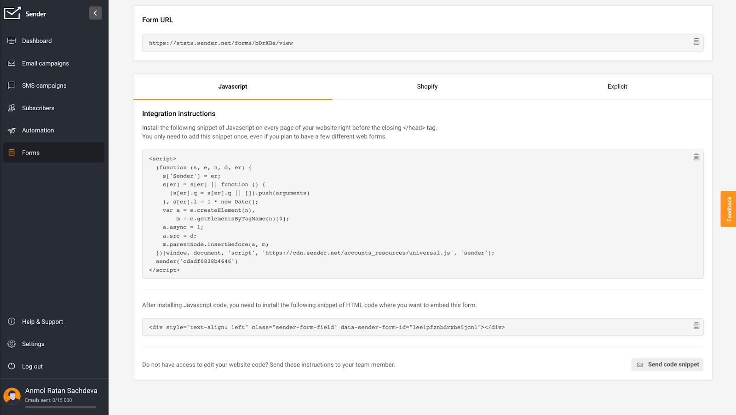Log out of the account
The width and height of the screenshot is (736, 415).
pos(32,366)
